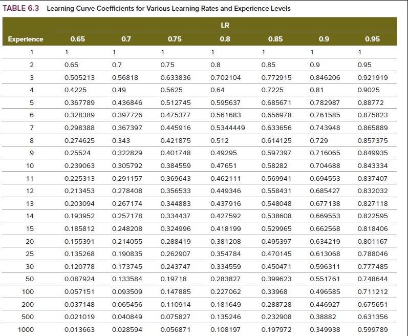Screen dimensions: 408x336
Task: Click the 'TABLE 6.3' title label
Action: [x=21, y=8]
